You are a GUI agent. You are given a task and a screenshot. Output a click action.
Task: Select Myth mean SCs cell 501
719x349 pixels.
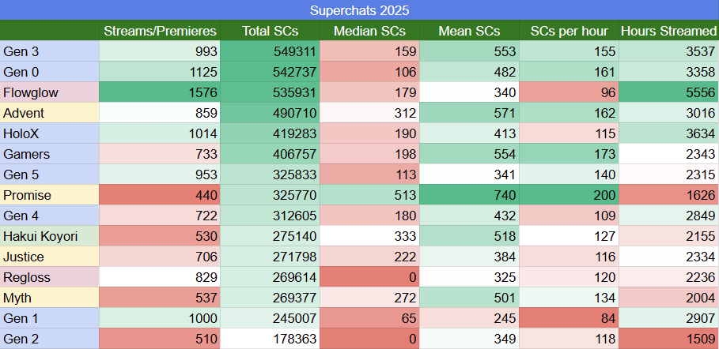469,298
